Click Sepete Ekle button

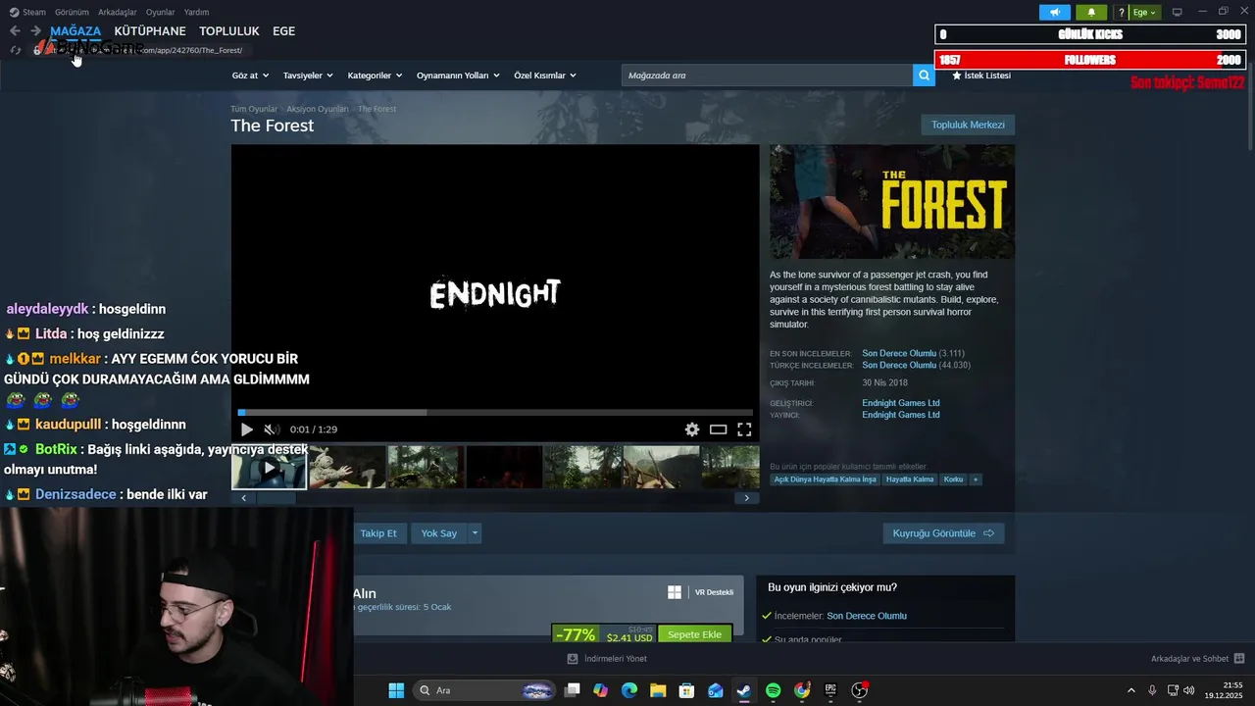694,634
